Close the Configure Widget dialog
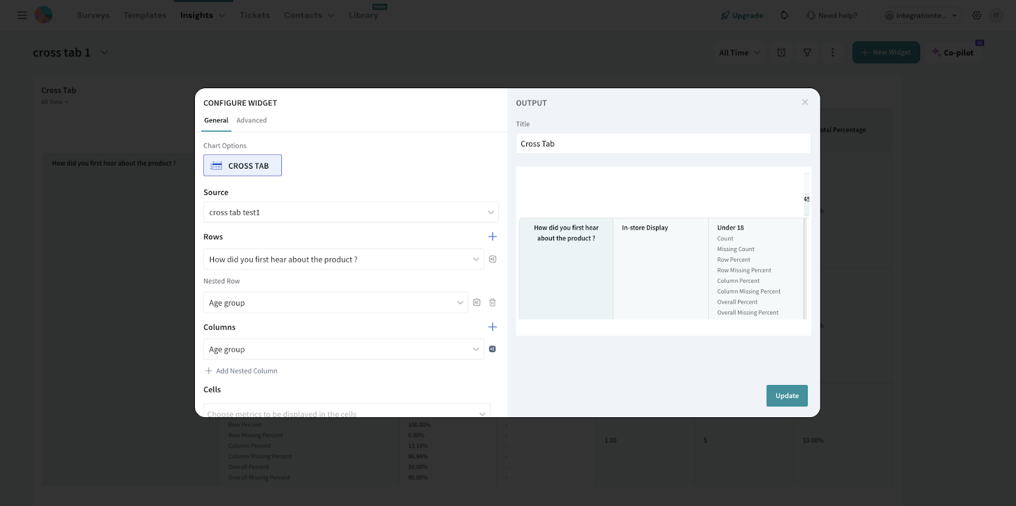Screen dimensions: 1016x506 805,102
